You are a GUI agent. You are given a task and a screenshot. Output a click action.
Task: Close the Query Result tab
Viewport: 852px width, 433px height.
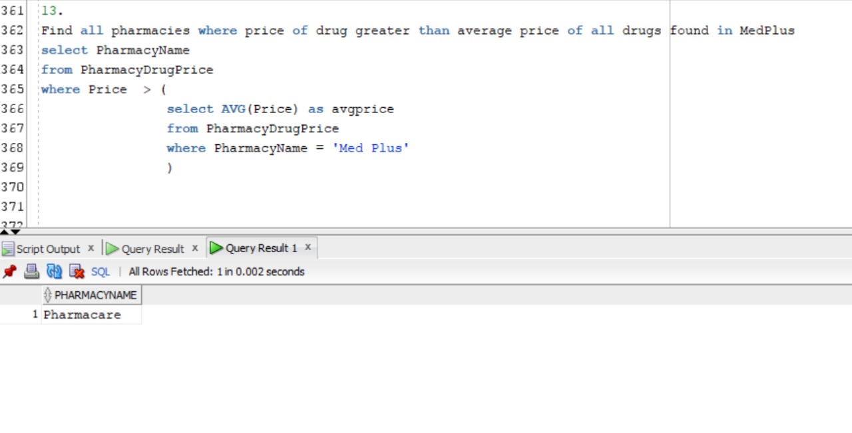194,247
